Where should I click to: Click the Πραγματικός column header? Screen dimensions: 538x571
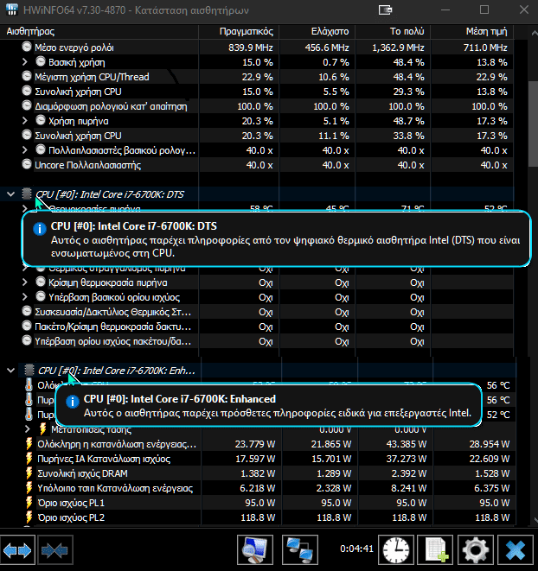[x=239, y=32]
